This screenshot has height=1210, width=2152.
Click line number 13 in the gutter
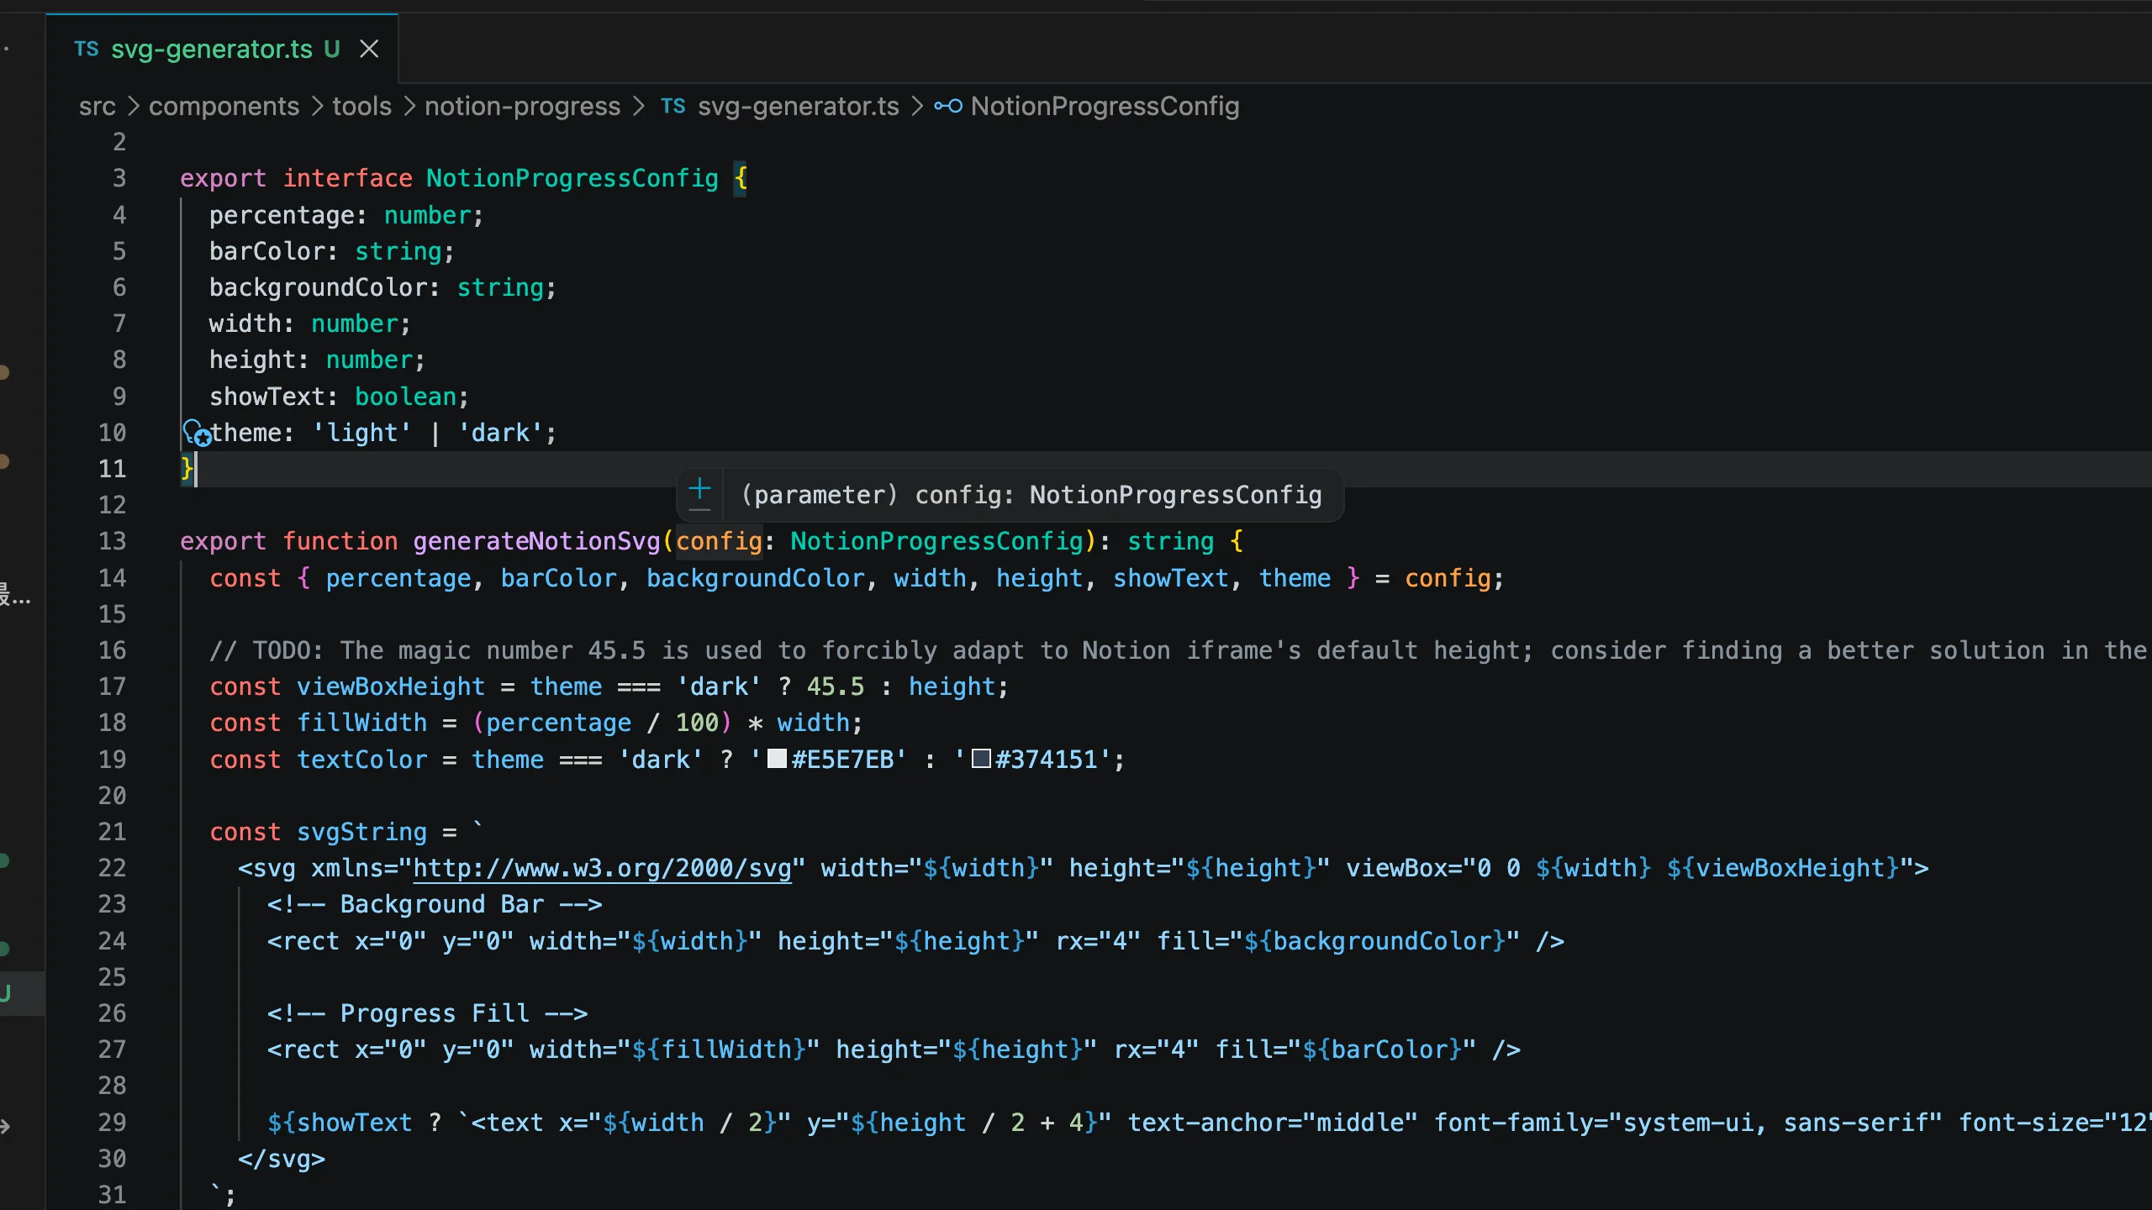[x=112, y=541]
